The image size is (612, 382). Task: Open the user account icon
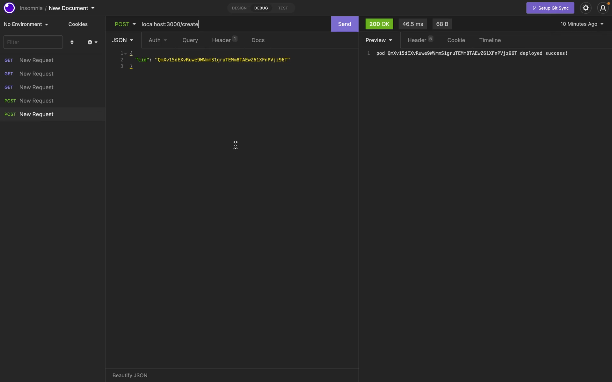click(x=603, y=8)
